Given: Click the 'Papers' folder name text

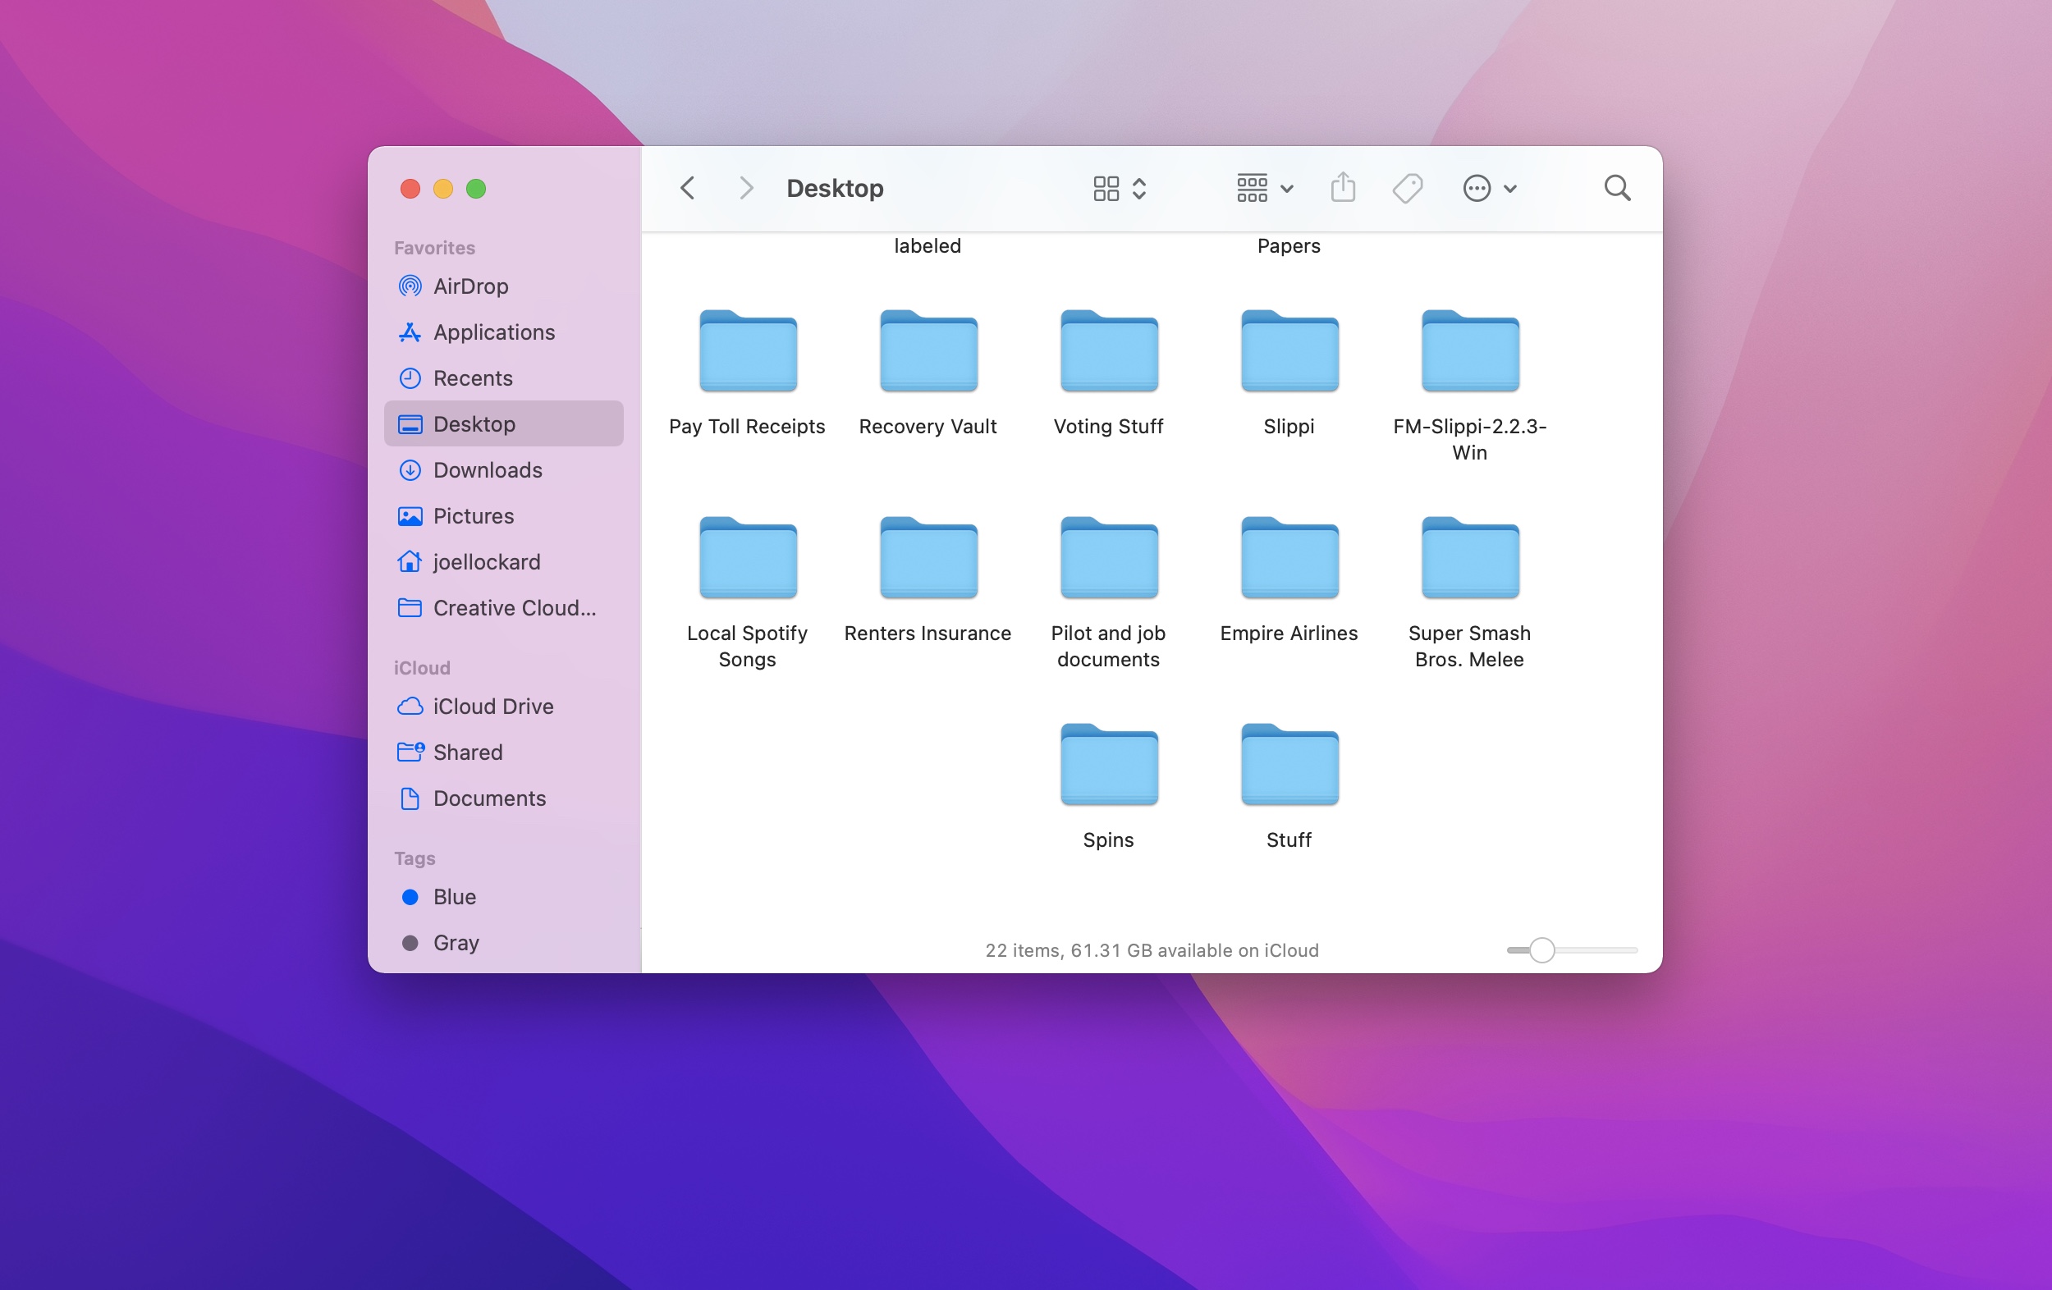Looking at the screenshot, I should click(1289, 246).
